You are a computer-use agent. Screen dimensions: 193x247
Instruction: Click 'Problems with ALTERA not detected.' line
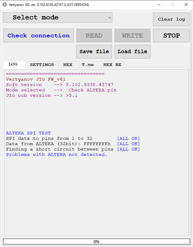(x=56, y=154)
